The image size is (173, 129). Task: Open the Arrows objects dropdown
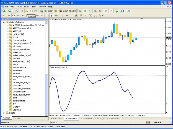101,16
